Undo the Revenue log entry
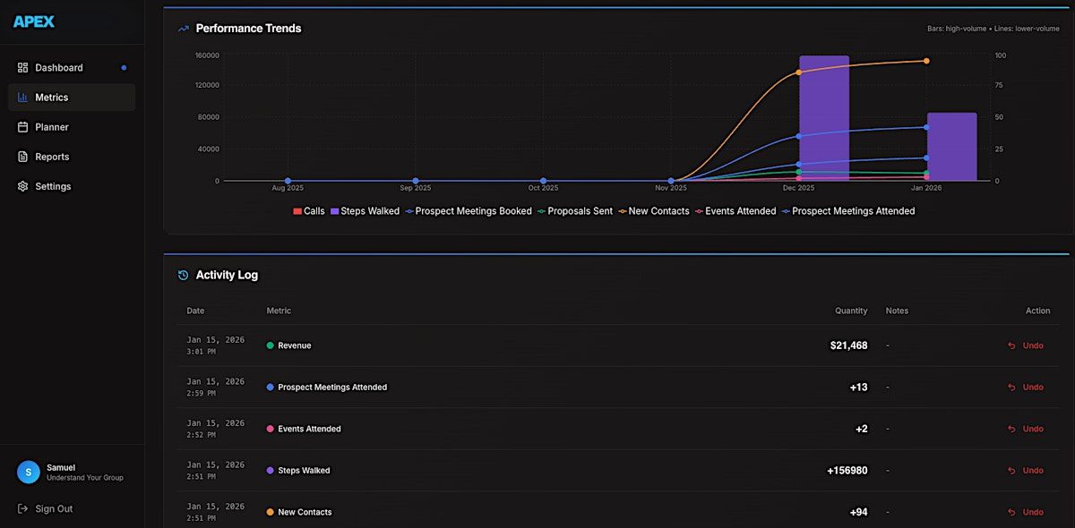The width and height of the screenshot is (1075, 528). tap(1026, 345)
